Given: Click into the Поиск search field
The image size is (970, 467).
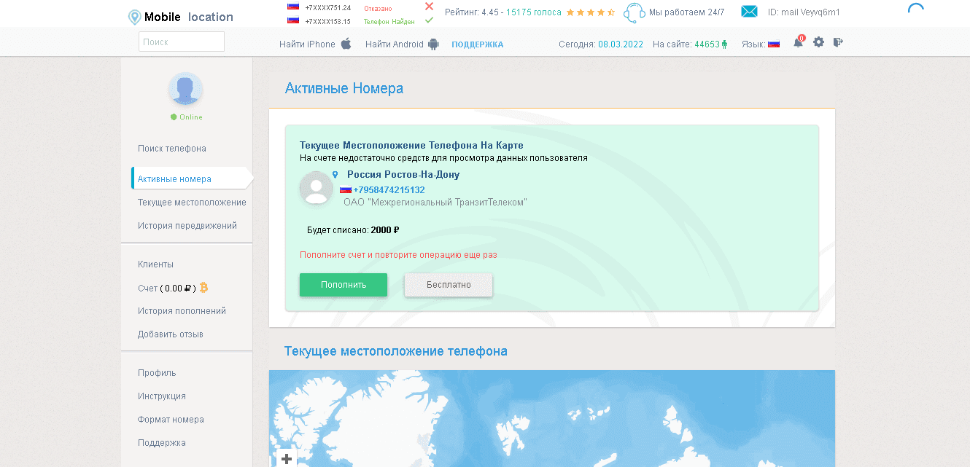Looking at the screenshot, I should pyautogui.click(x=182, y=42).
